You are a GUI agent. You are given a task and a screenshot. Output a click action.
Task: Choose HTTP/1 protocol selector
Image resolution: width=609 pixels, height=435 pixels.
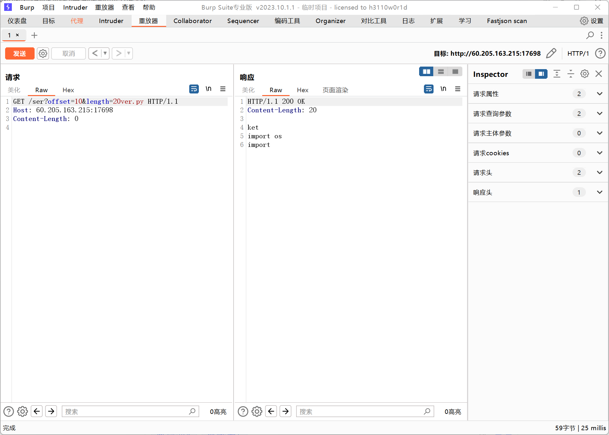point(578,53)
